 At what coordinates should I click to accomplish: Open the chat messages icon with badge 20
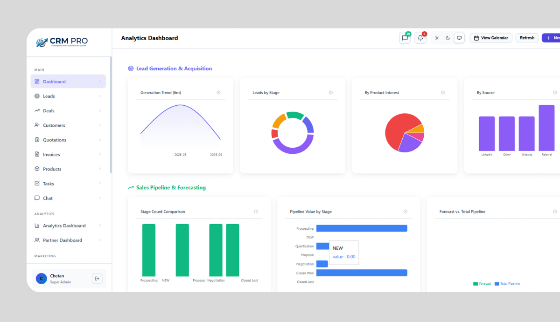pyautogui.click(x=405, y=38)
